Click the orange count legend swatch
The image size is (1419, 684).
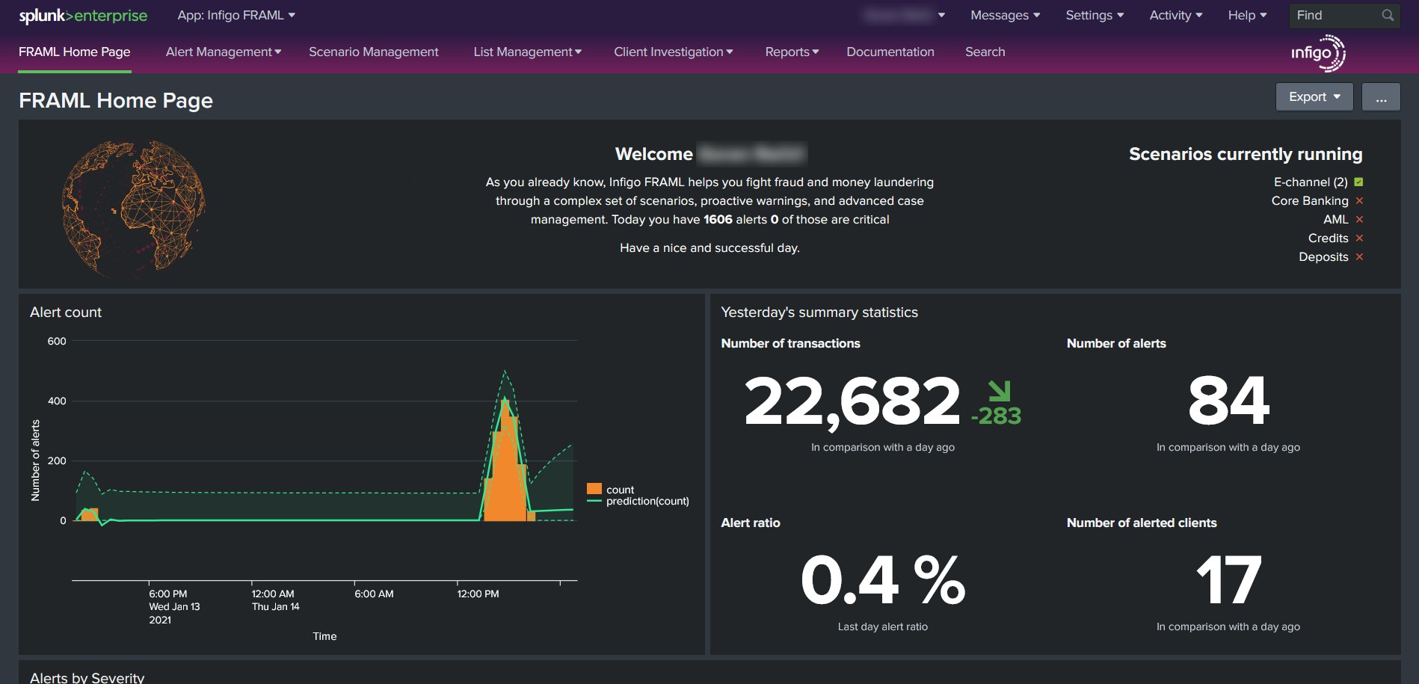(594, 489)
